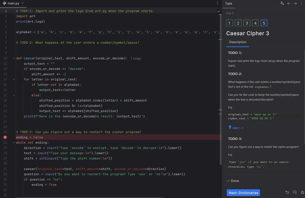Click the 'output_text+=letter' code line
Viewport: 305px width, 198px height.
[x=57, y=90]
